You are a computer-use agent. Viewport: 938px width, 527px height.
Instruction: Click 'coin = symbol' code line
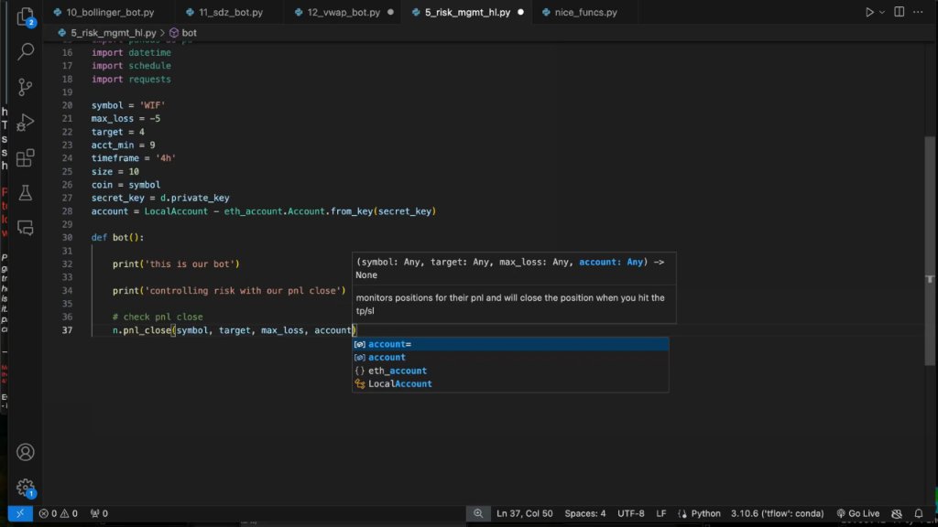[125, 185]
